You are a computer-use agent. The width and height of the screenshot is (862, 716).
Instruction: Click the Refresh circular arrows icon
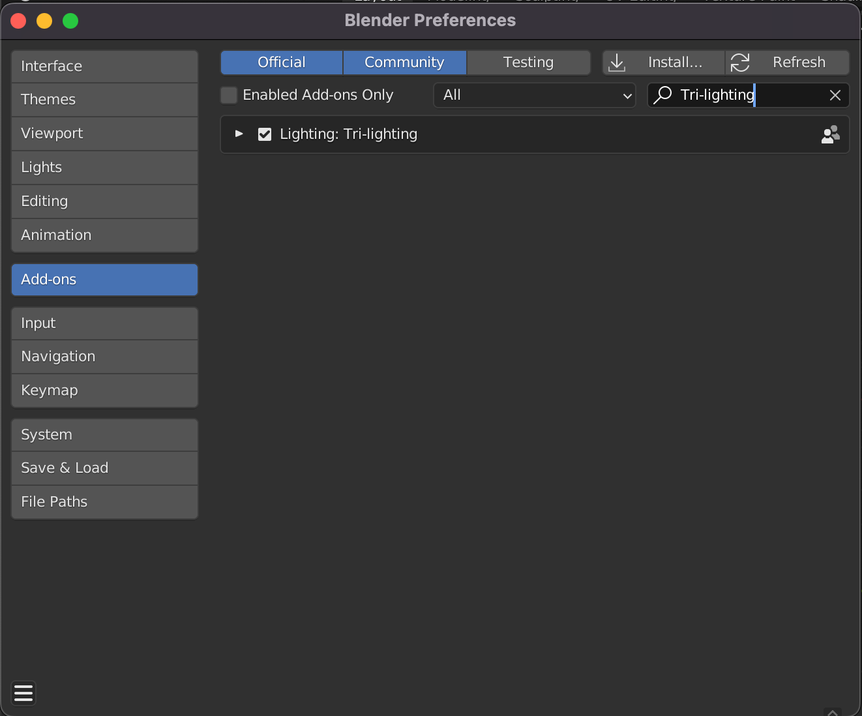740,63
